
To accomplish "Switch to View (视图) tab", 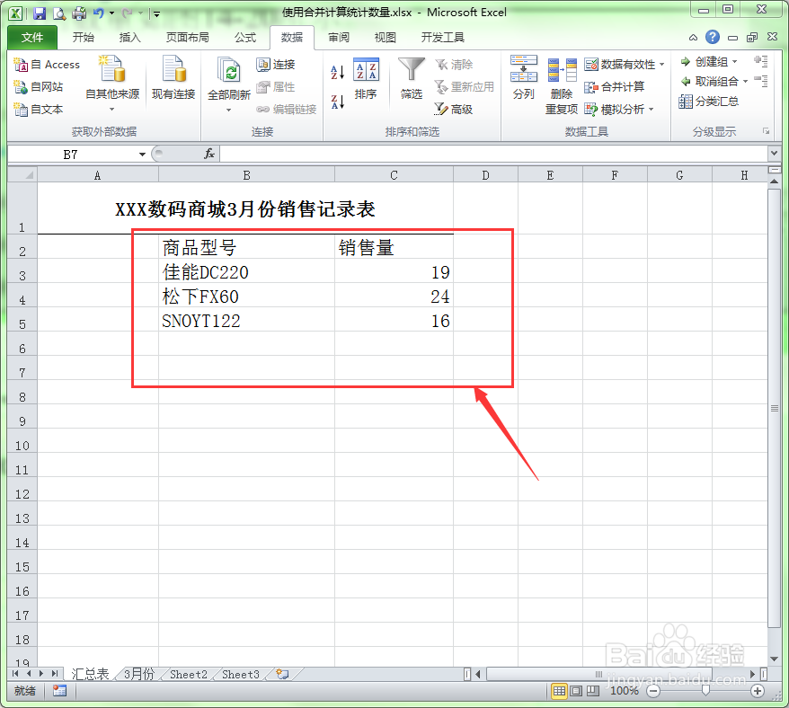I will click(x=386, y=37).
